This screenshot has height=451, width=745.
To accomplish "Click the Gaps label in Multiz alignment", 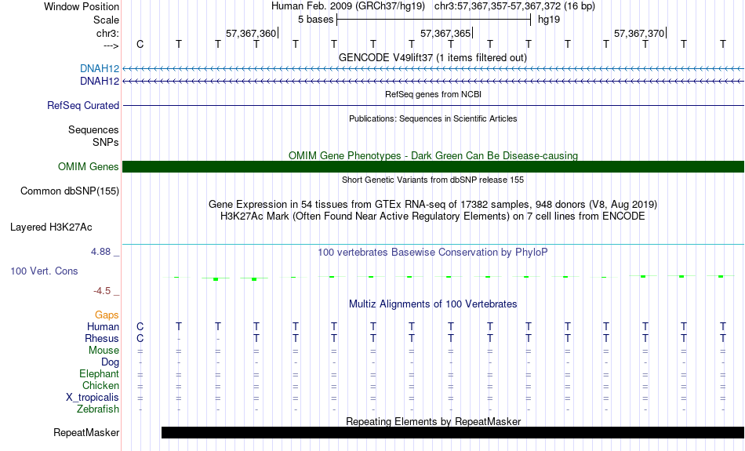I will pyautogui.click(x=107, y=315).
